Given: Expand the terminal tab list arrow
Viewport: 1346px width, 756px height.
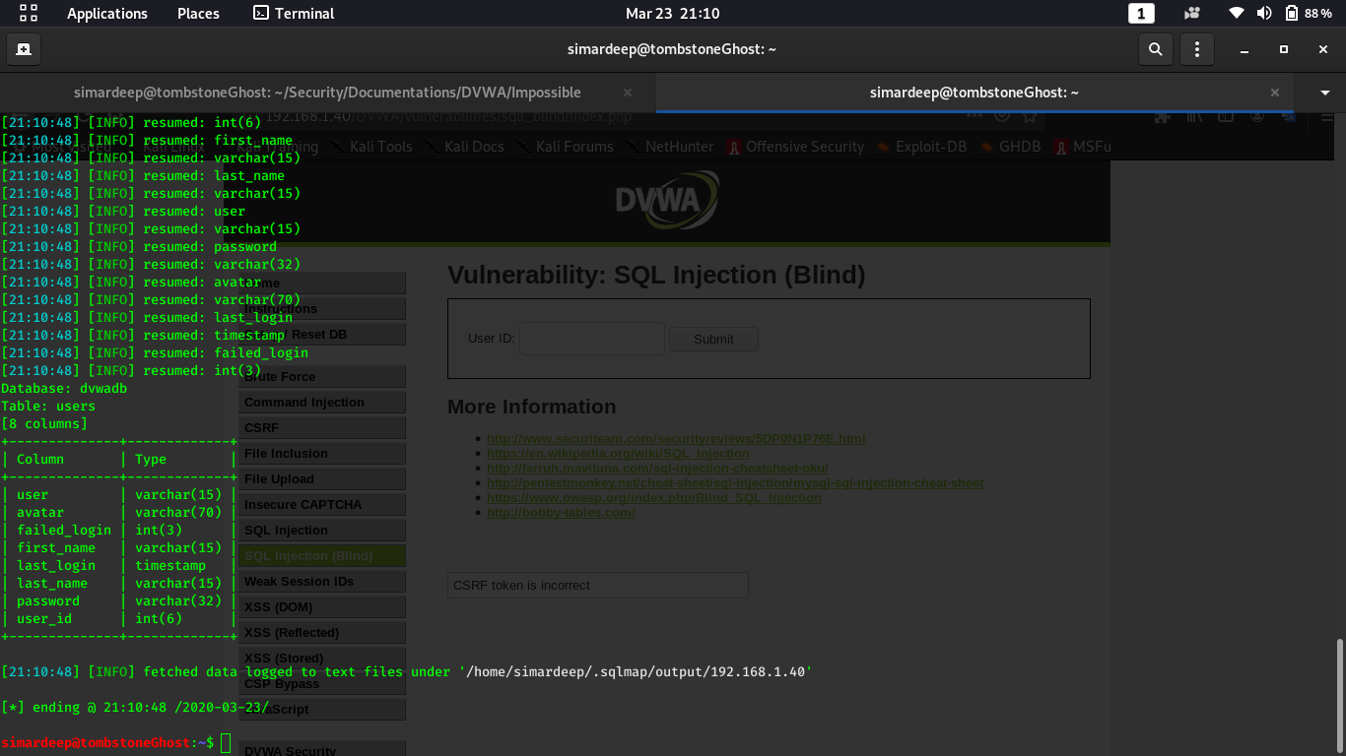Looking at the screenshot, I should (x=1323, y=93).
